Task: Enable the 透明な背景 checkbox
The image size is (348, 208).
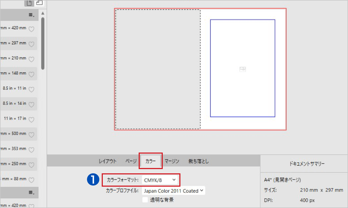Action: 145,200
